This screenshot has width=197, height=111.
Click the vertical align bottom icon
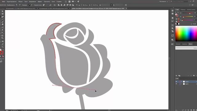pyautogui.click(x=73, y=5)
